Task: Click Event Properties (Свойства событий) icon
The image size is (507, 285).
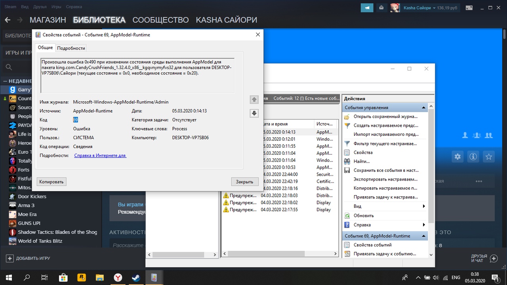Action: click(x=347, y=245)
